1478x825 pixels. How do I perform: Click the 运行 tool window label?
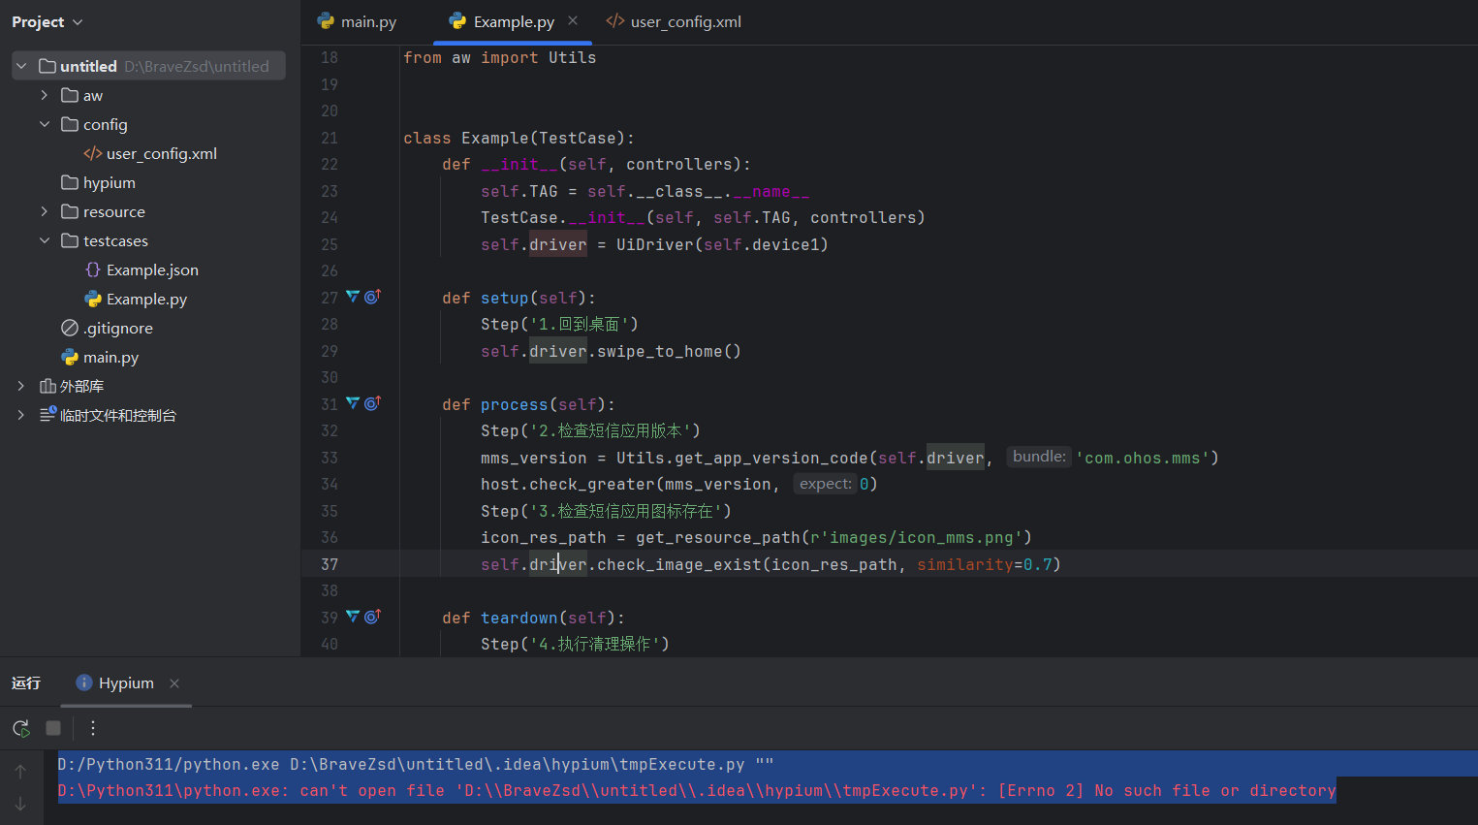[x=26, y=682]
